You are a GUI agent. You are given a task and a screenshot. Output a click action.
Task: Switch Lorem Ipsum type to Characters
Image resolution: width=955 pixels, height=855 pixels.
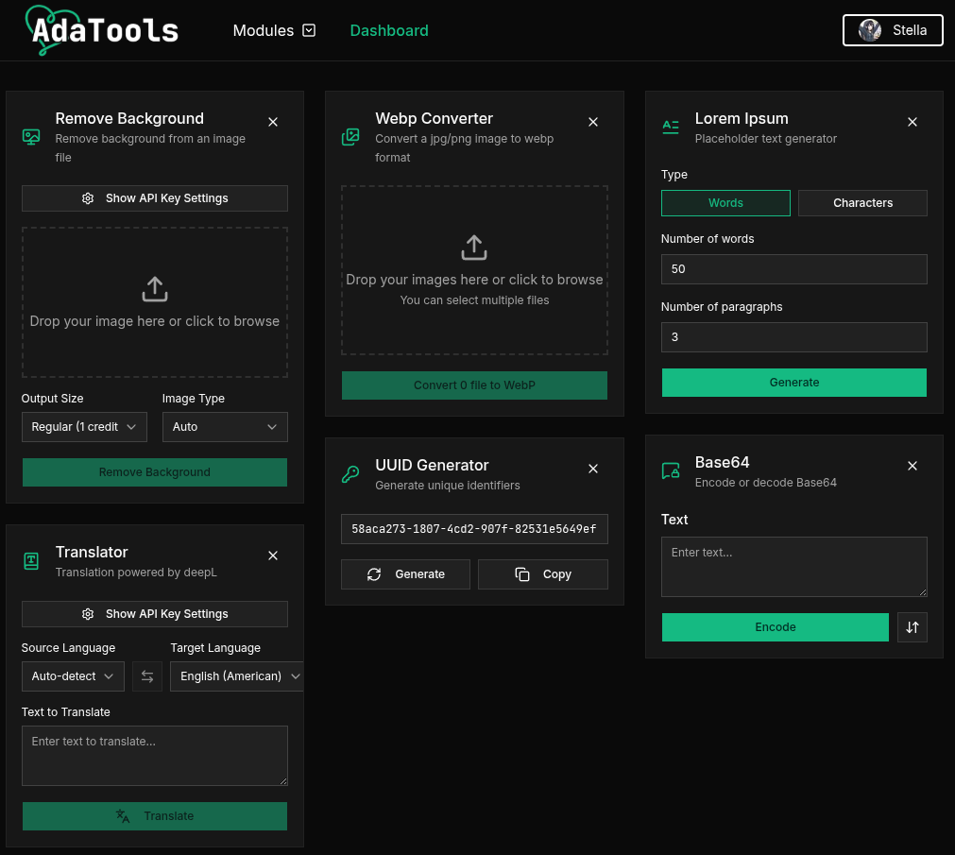862,203
